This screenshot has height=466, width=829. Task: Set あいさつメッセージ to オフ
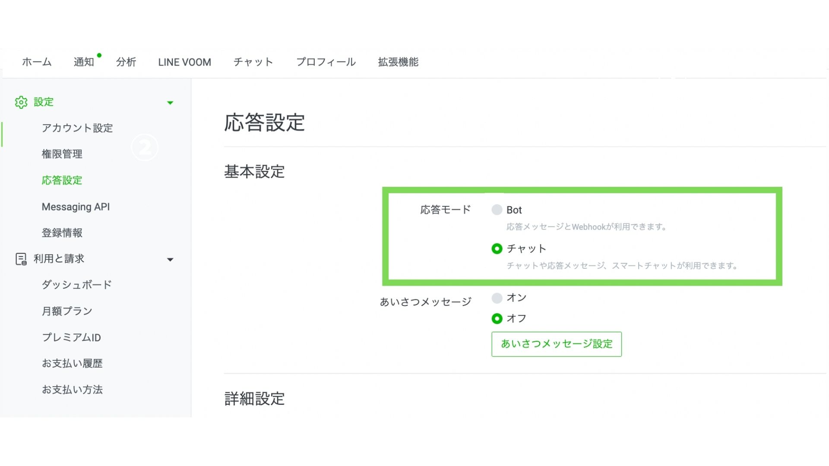click(497, 319)
